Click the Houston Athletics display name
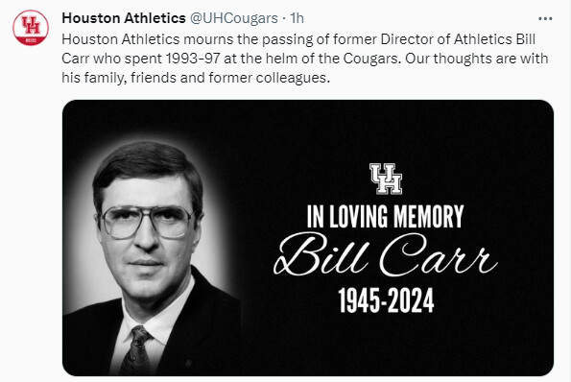 click(124, 18)
